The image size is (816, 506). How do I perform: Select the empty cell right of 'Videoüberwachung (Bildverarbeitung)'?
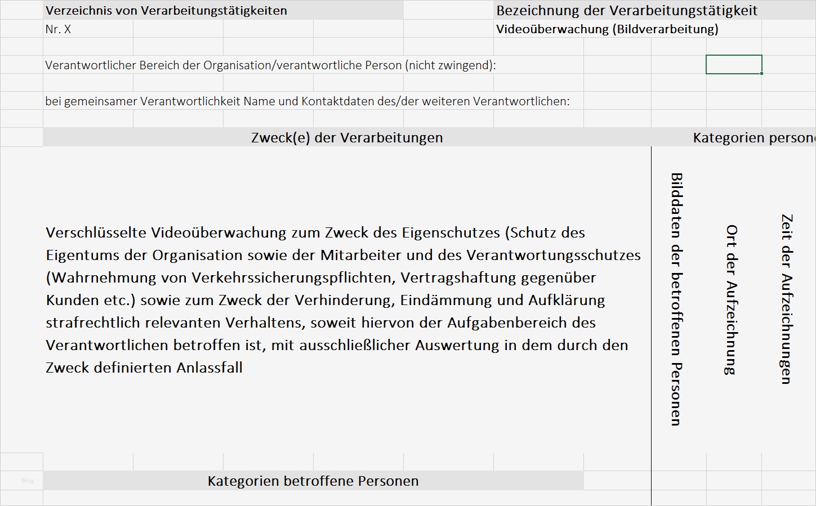coord(788,28)
